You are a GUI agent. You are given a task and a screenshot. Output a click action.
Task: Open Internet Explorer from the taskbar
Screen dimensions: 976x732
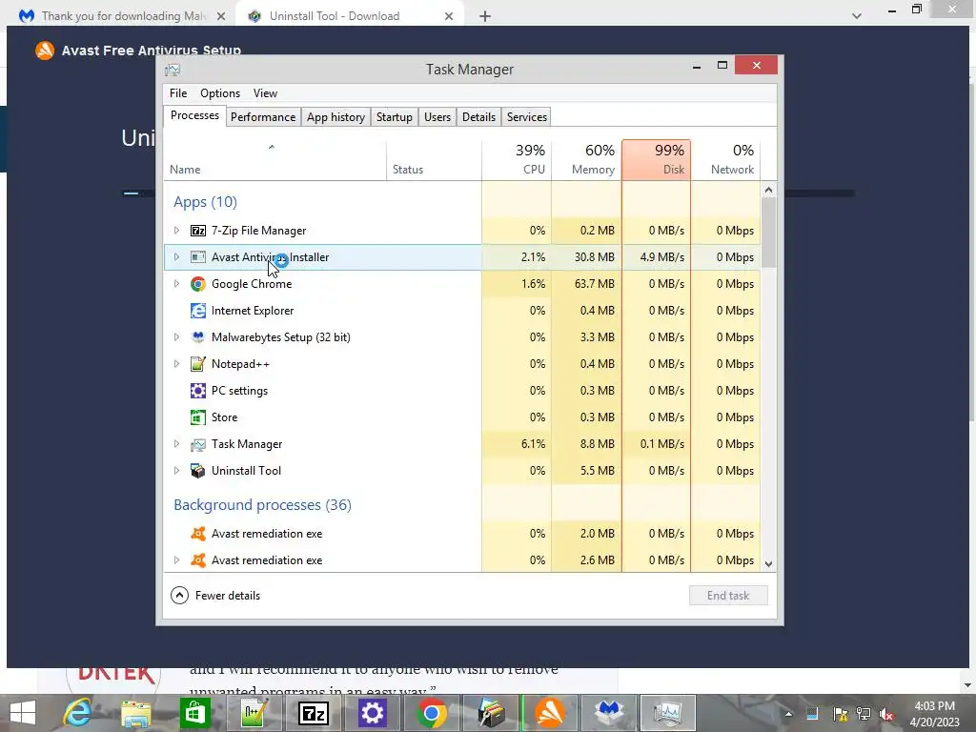(x=78, y=713)
